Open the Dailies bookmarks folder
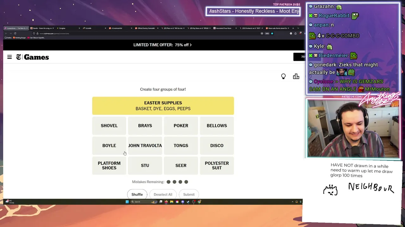This screenshot has height=227, width=405. 8,38
